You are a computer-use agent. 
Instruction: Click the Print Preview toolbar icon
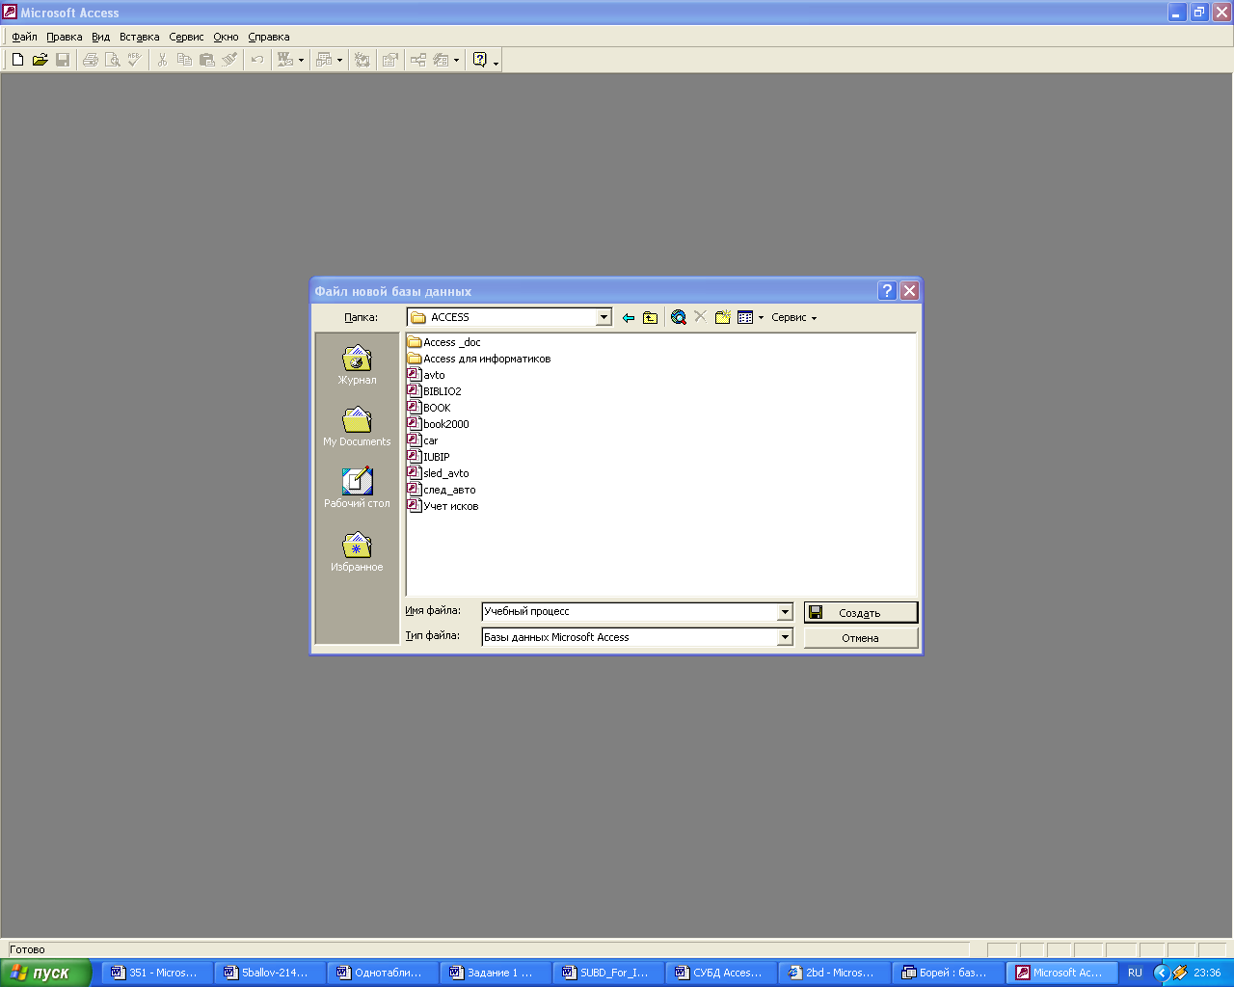113,60
